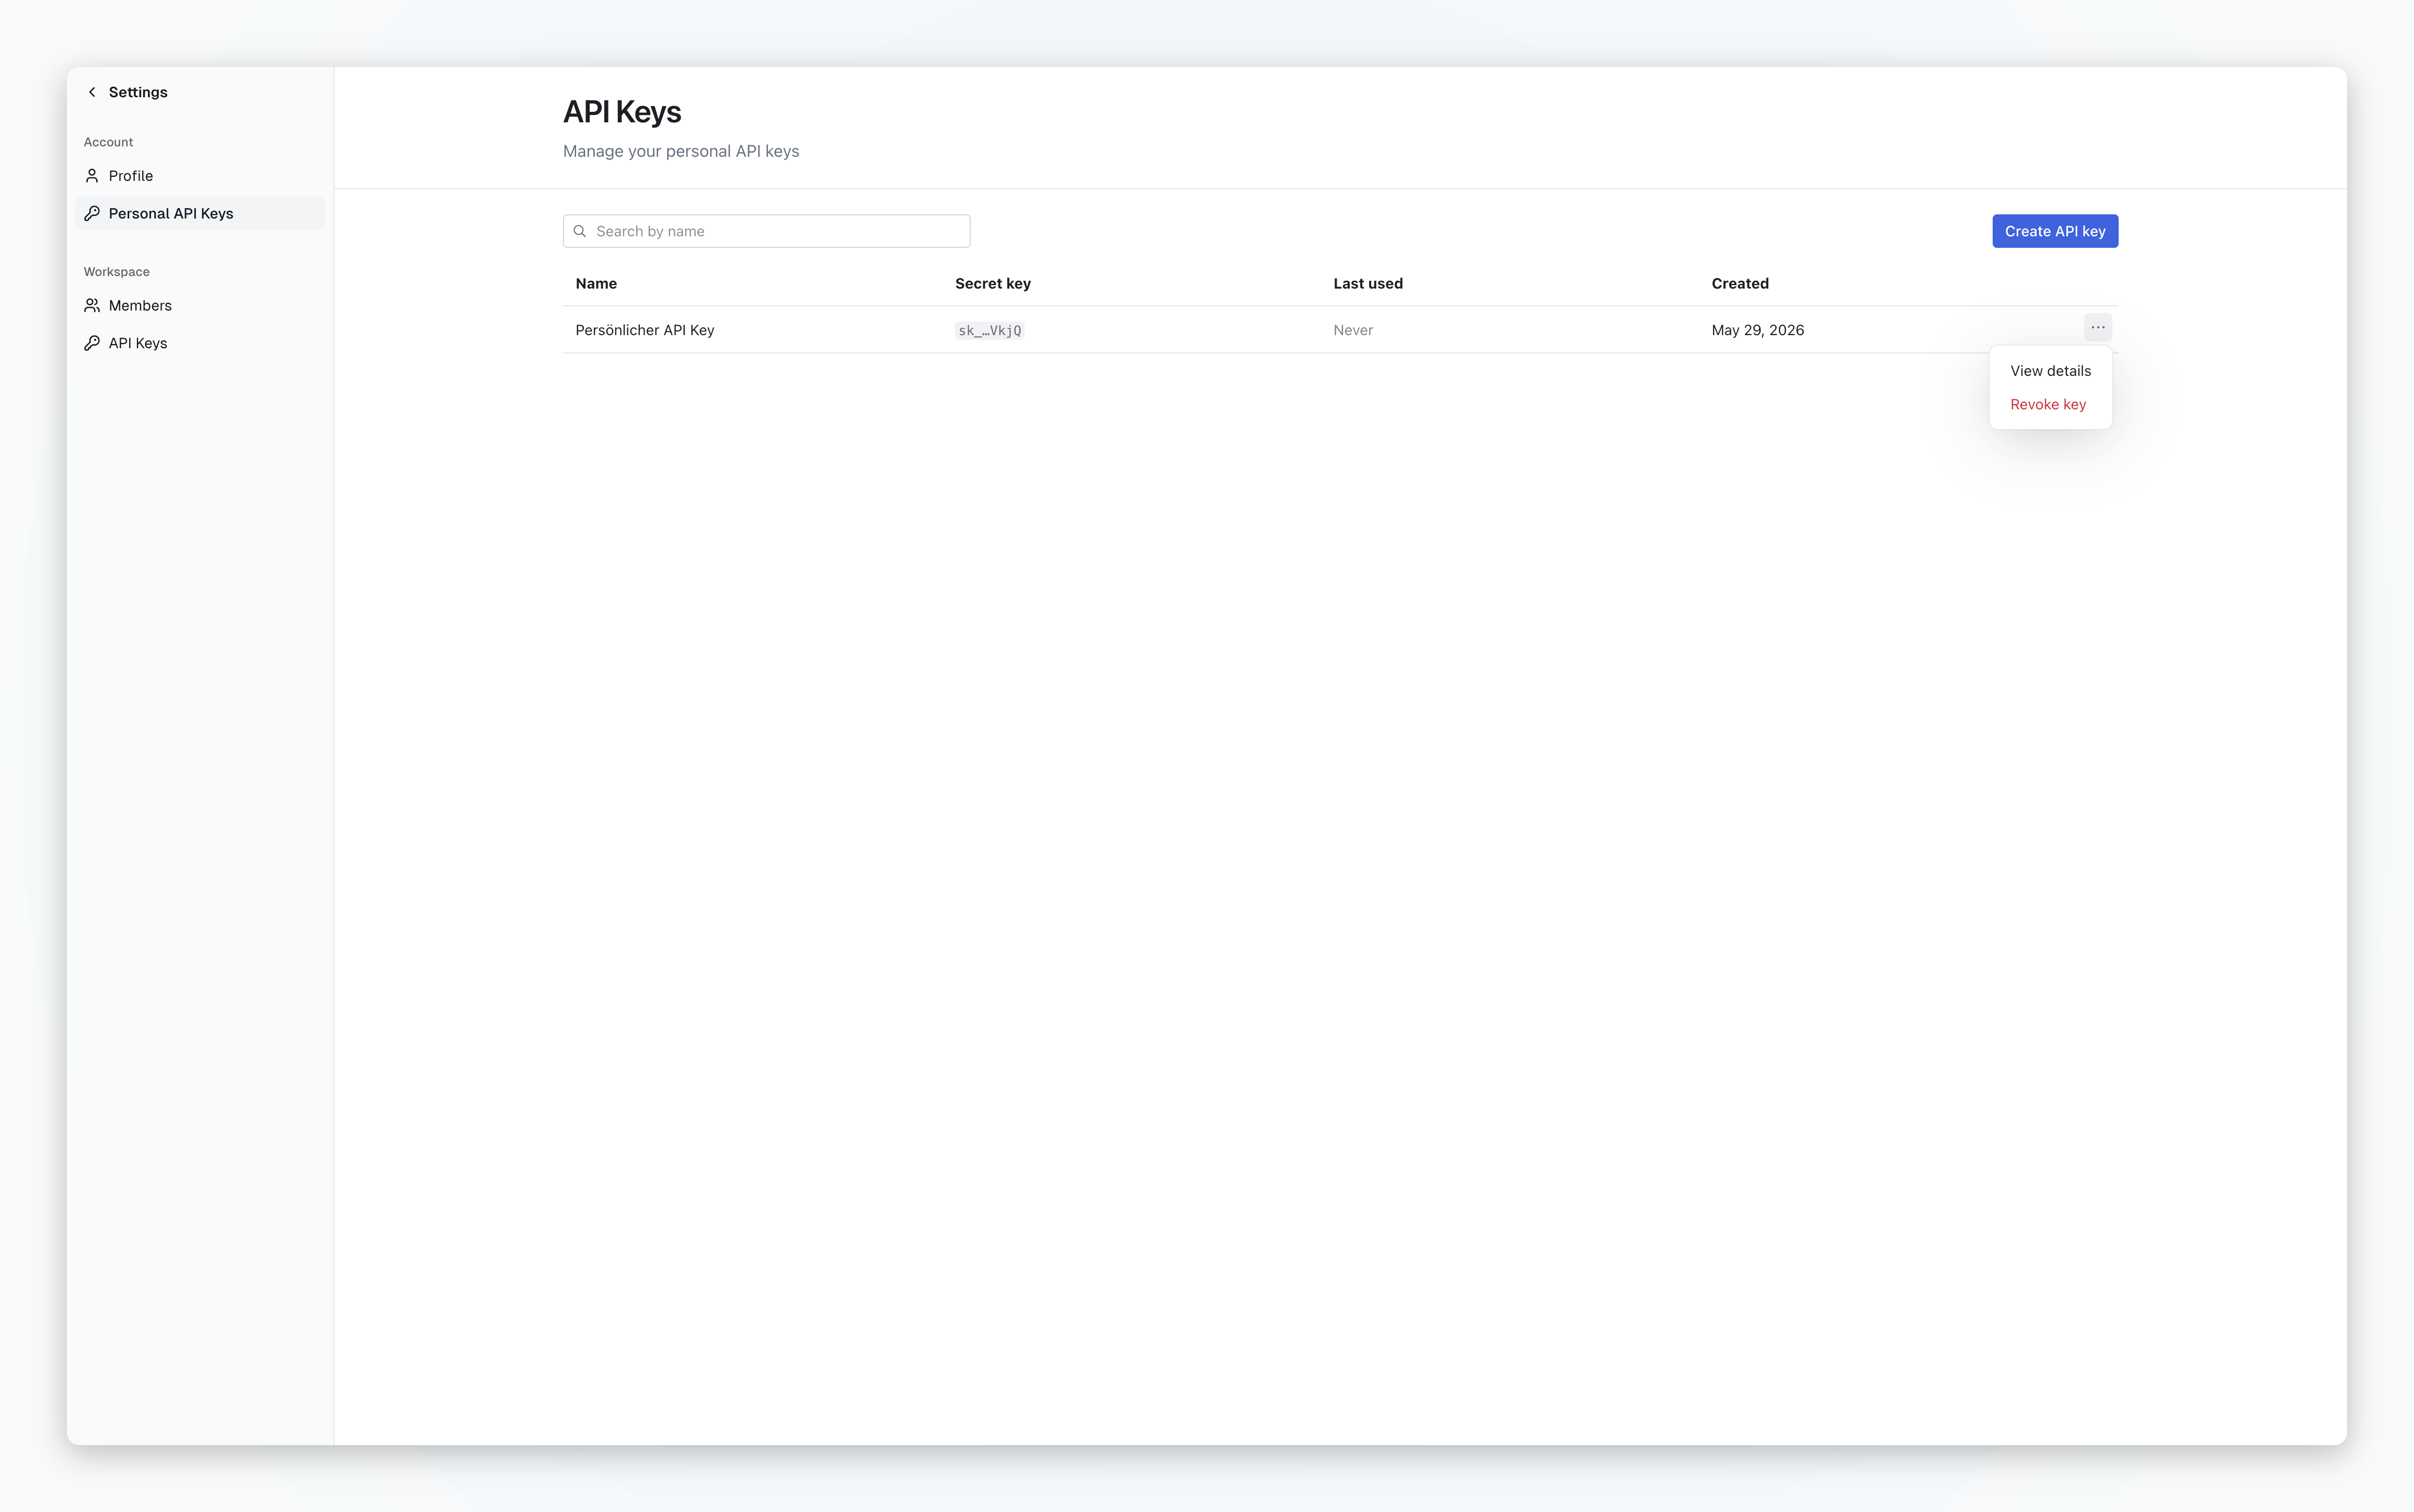Select the Persönlicher API Key name cell
The width and height of the screenshot is (2414, 1512).
click(645, 330)
